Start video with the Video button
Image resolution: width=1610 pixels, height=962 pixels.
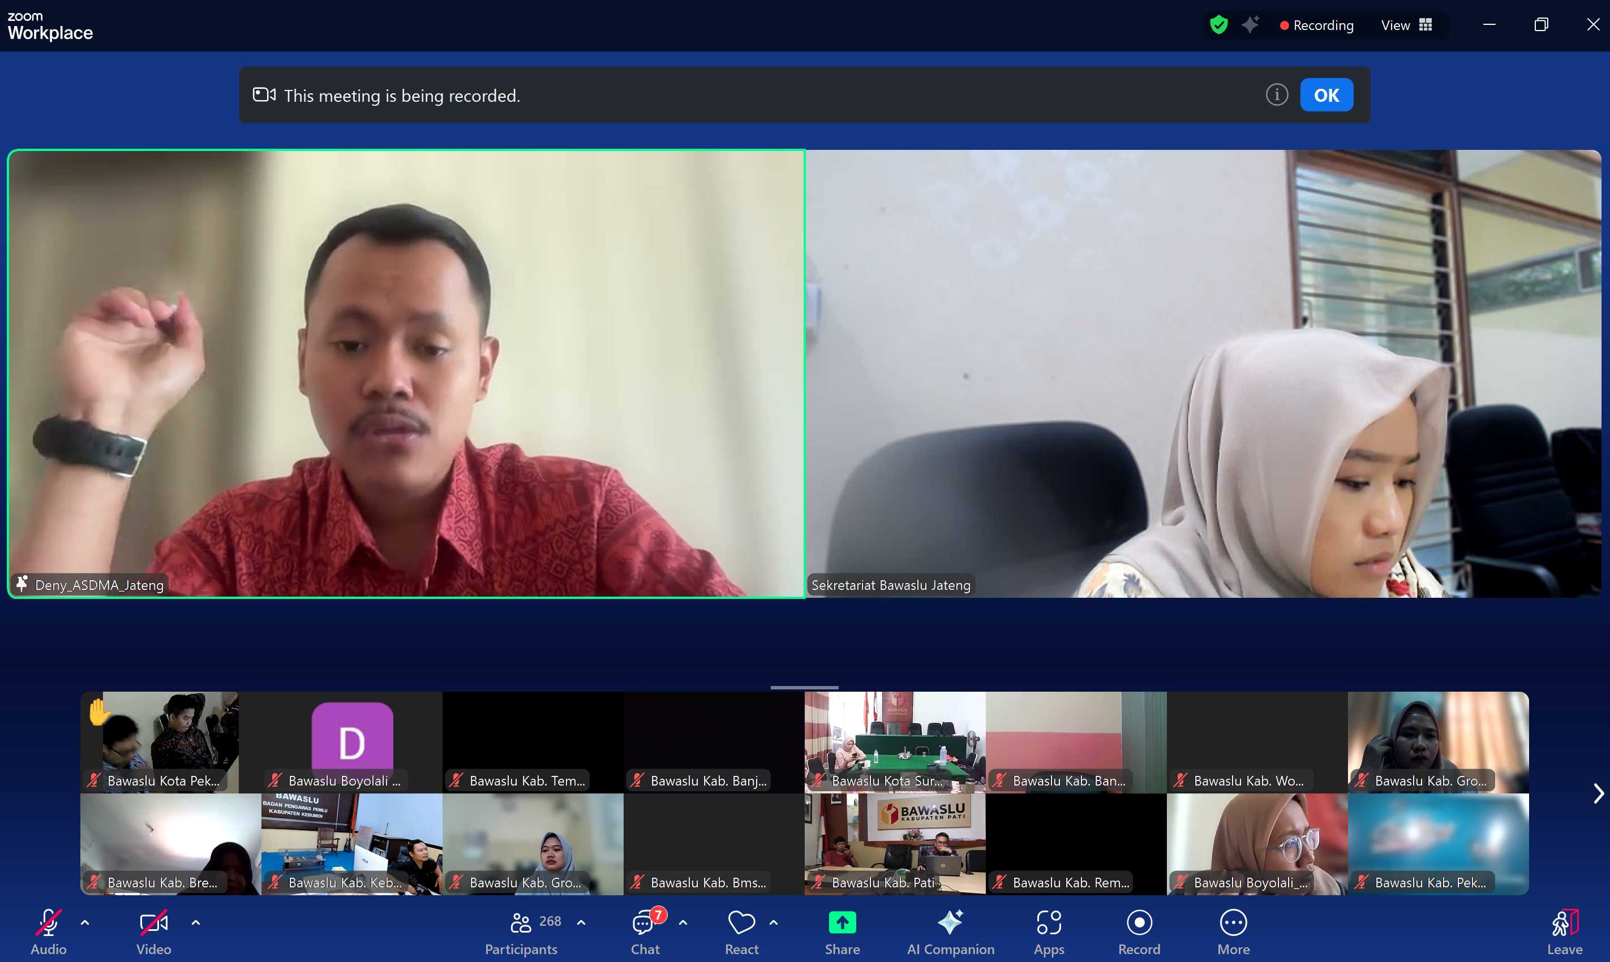154,932
